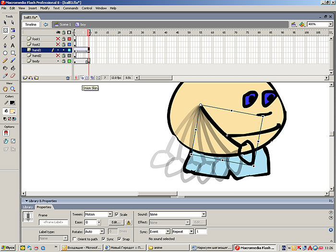Click the Edit Multiple Frames icon
The height and width of the screenshot is (252, 336).
click(x=92, y=78)
